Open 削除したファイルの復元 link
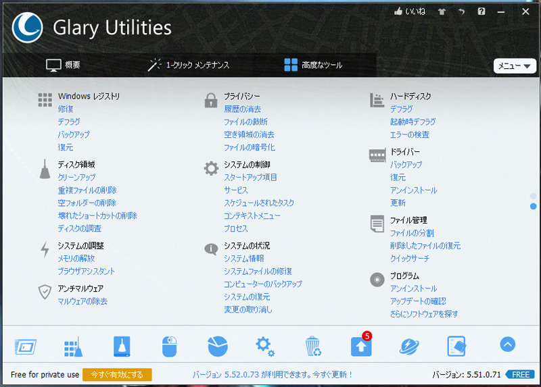 coord(425,245)
